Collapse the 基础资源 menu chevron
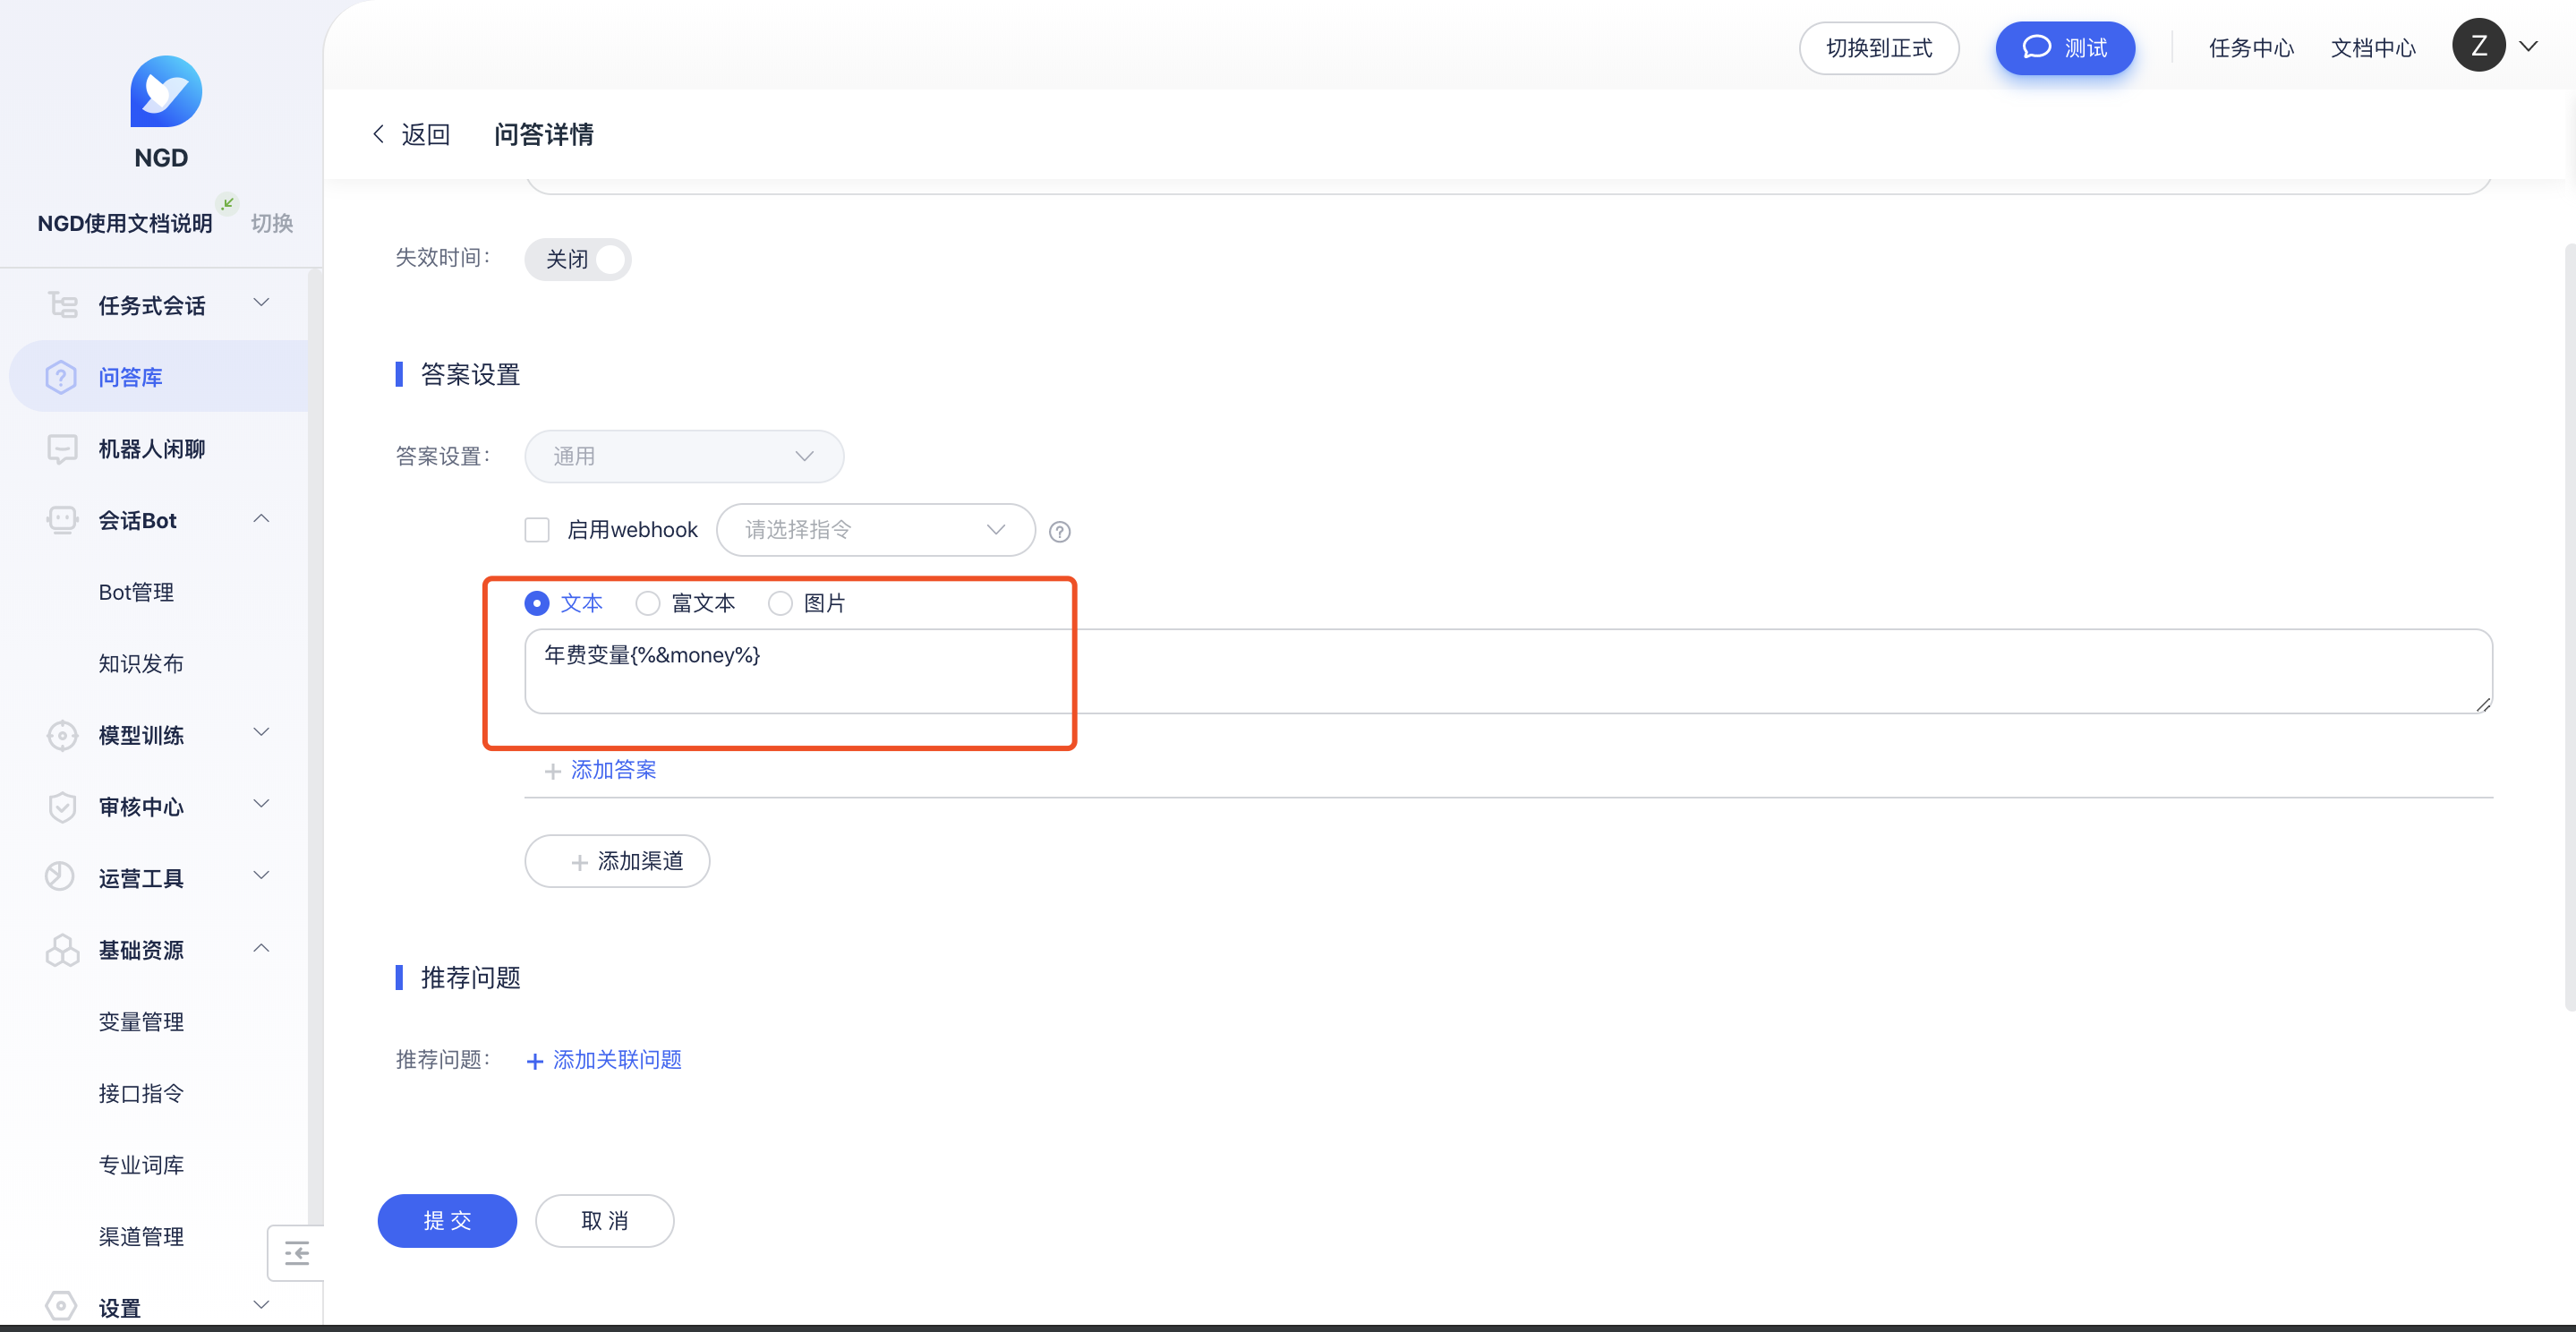 click(261, 947)
